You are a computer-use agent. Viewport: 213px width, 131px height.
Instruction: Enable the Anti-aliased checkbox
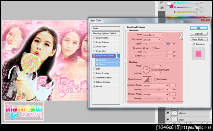(155, 79)
